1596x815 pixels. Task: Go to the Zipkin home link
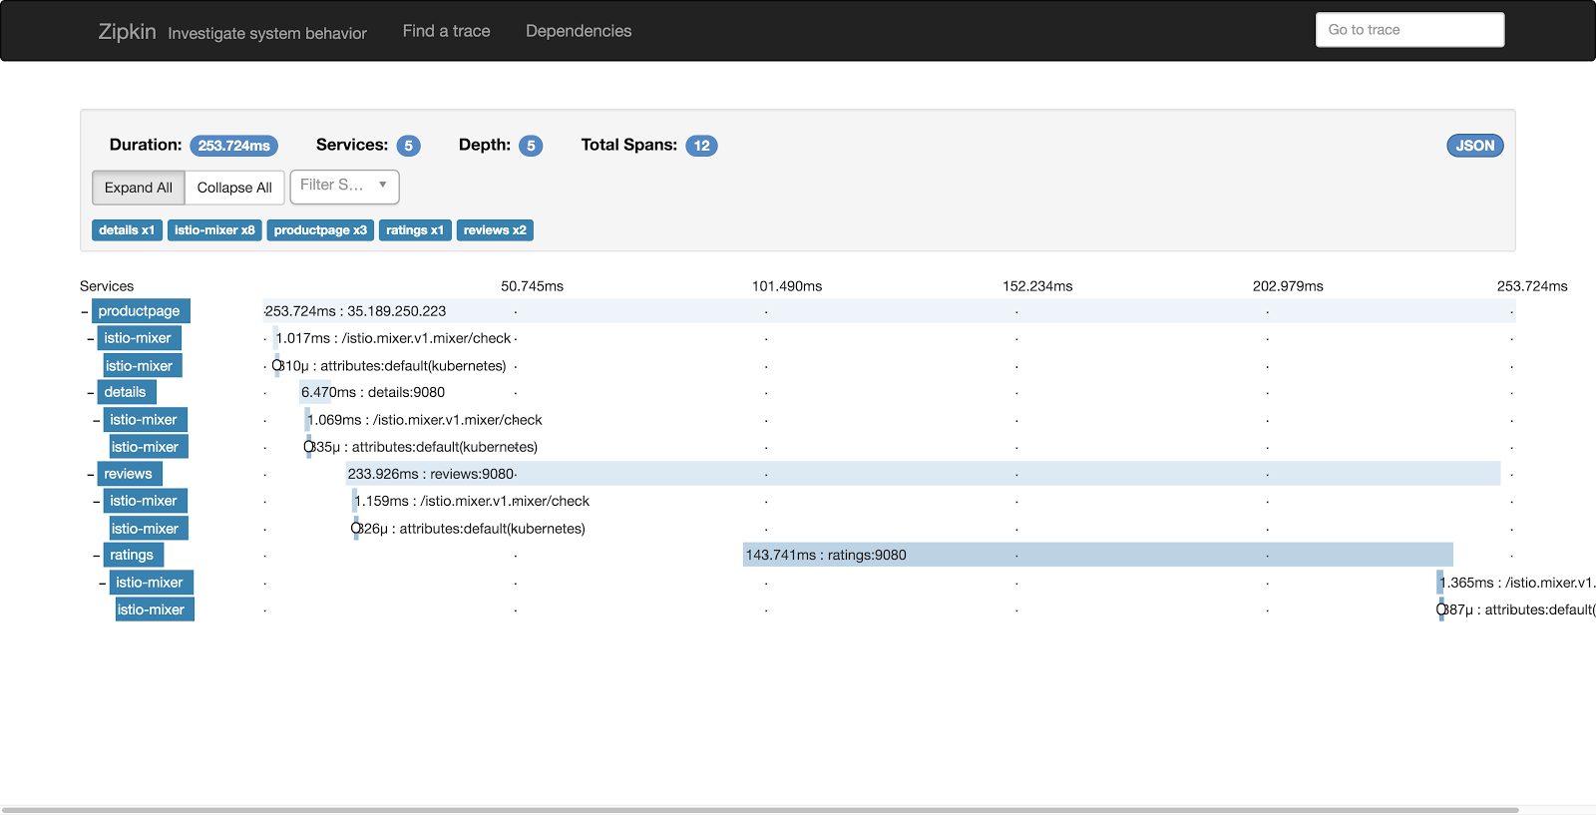pos(127,31)
